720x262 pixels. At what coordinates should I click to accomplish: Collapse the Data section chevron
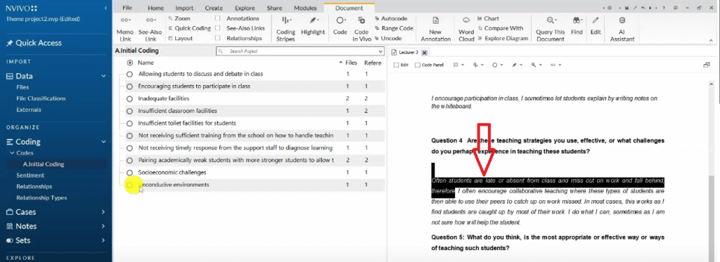tap(104, 76)
